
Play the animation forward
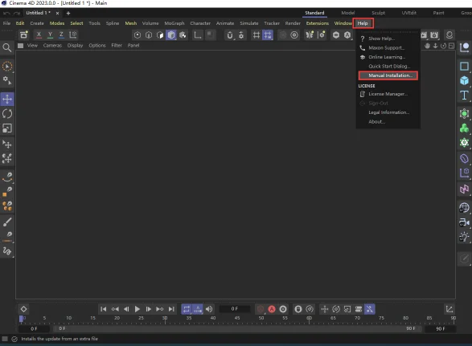pos(137,309)
